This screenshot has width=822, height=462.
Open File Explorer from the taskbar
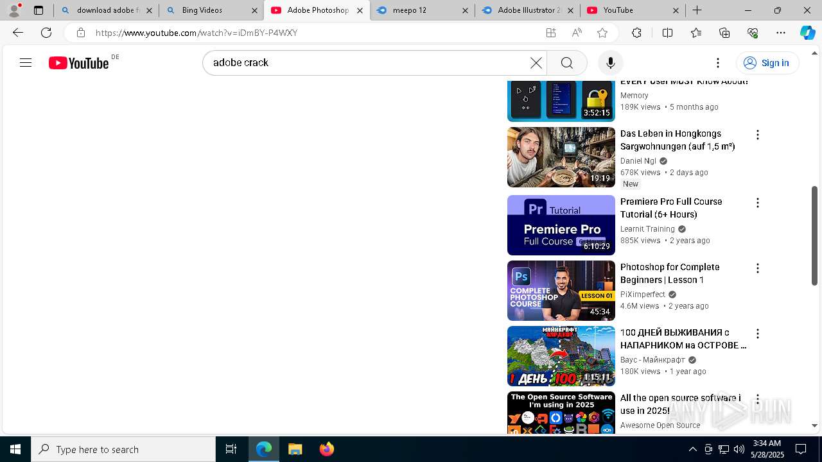point(295,449)
